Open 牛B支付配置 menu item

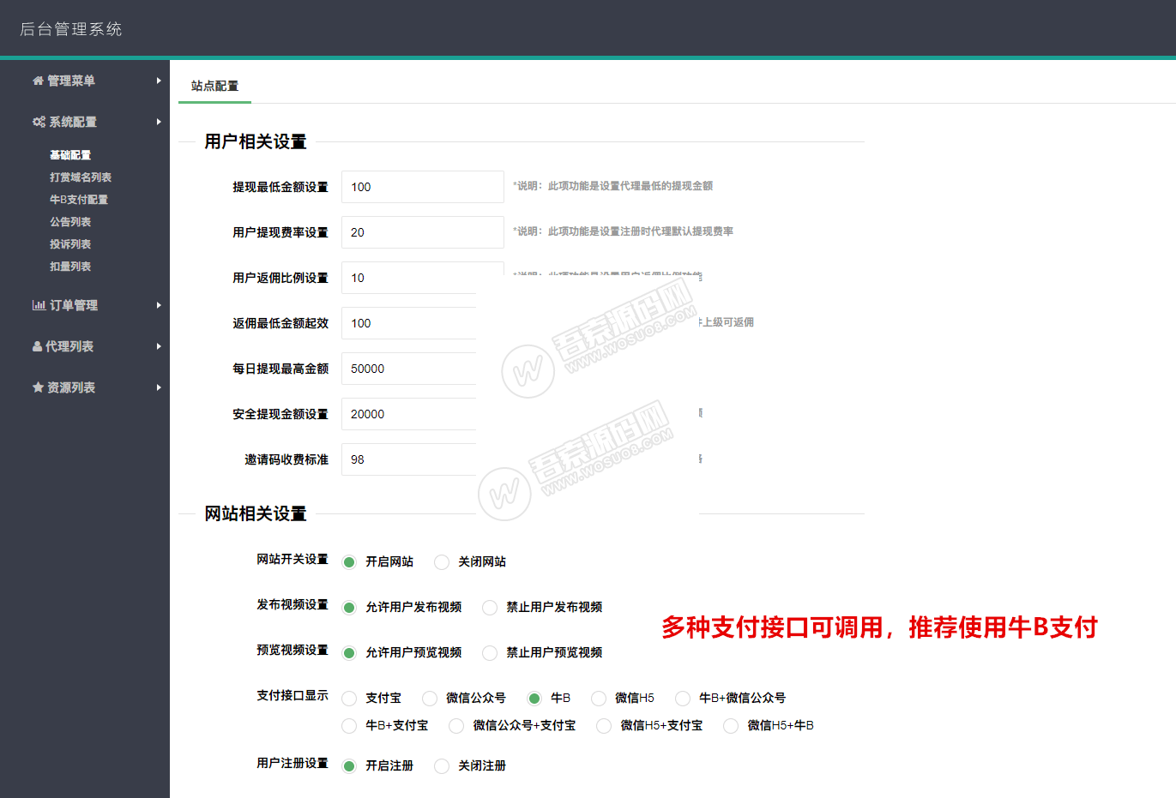tap(79, 200)
